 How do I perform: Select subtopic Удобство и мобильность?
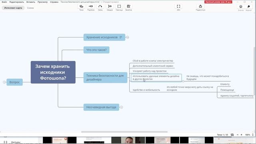tap(146, 90)
